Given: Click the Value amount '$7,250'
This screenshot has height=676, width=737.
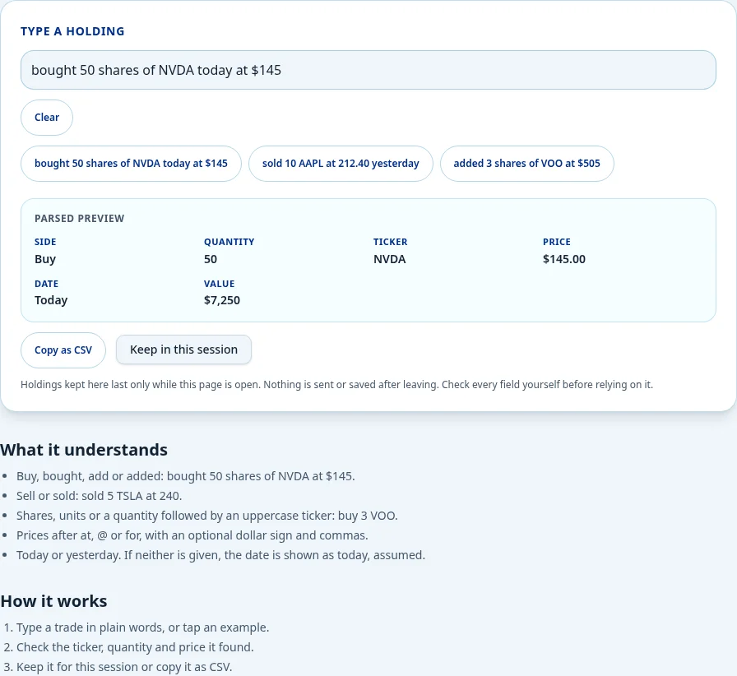Looking at the screenshot, I should pyautogui.click(x=222, y=300).
